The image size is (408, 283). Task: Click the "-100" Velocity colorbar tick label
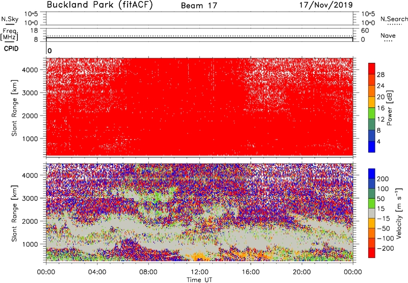click(386, 238)
